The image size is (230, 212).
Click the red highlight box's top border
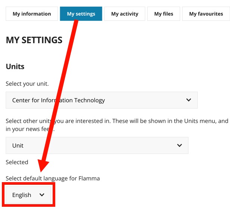point(28,183)
